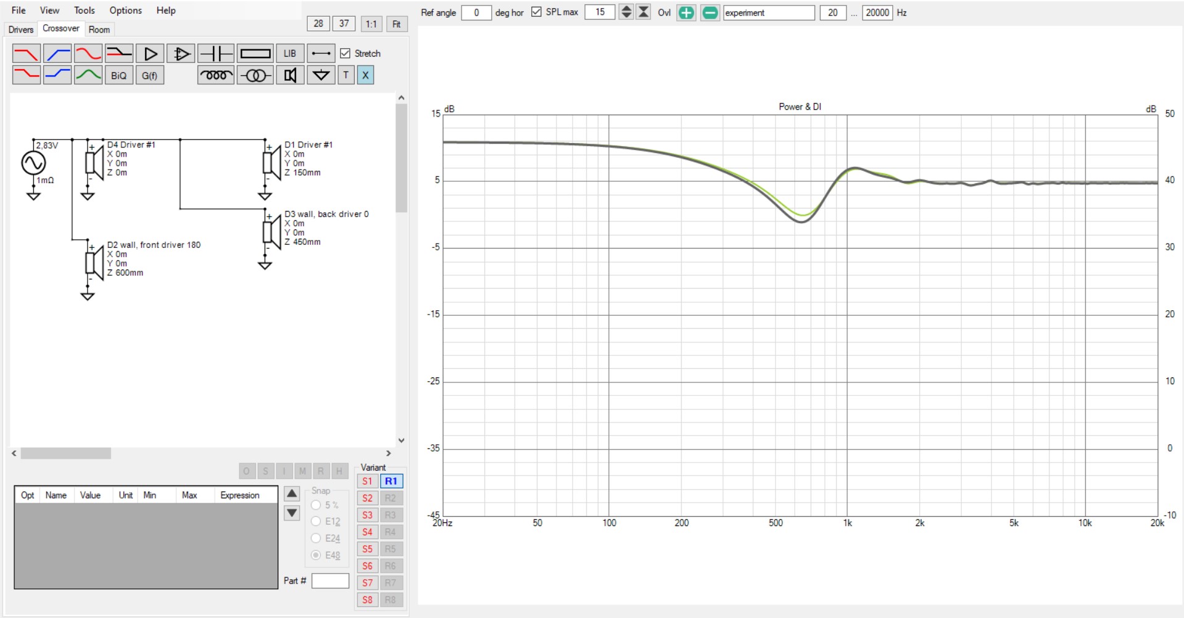The image size is (1184, 618).
Task: Adjust SPL max with spinner arrows
Action: click(626, 12)
